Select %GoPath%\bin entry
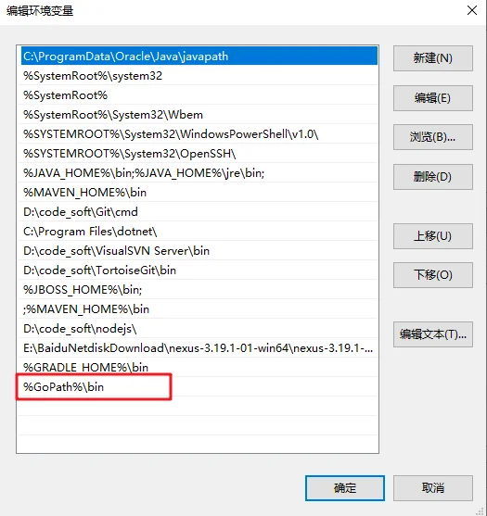Viewport: 487px width, 516px height. point(198,386)
